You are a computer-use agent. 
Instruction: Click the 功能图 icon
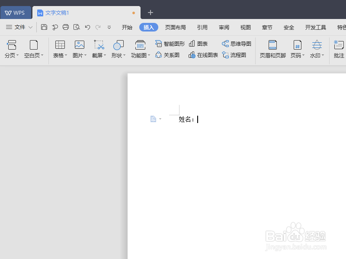[140, 45]
